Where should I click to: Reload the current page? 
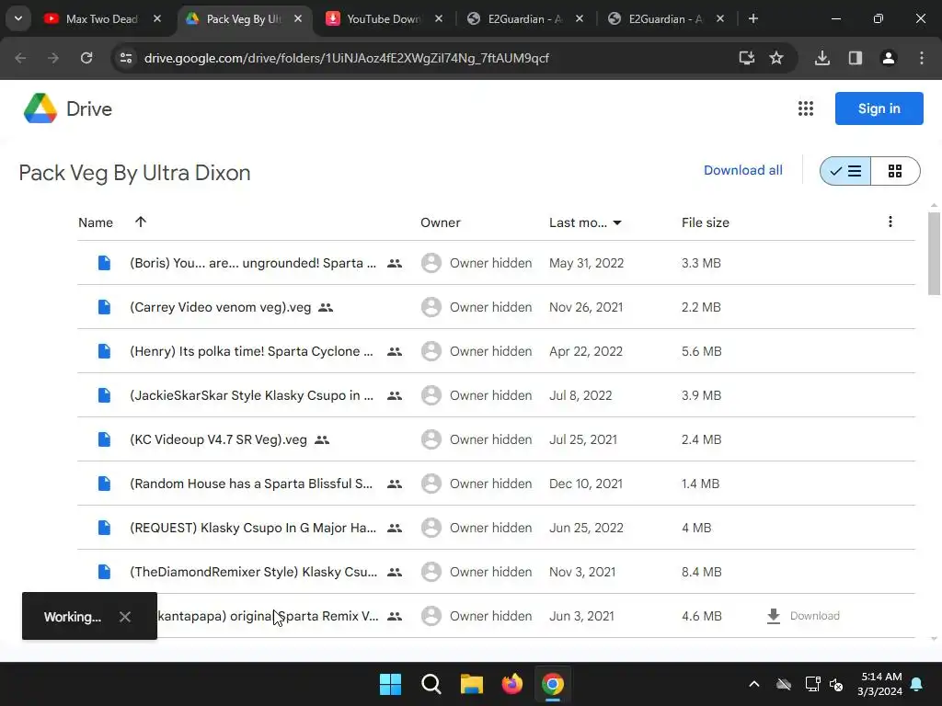click(86, 58)
